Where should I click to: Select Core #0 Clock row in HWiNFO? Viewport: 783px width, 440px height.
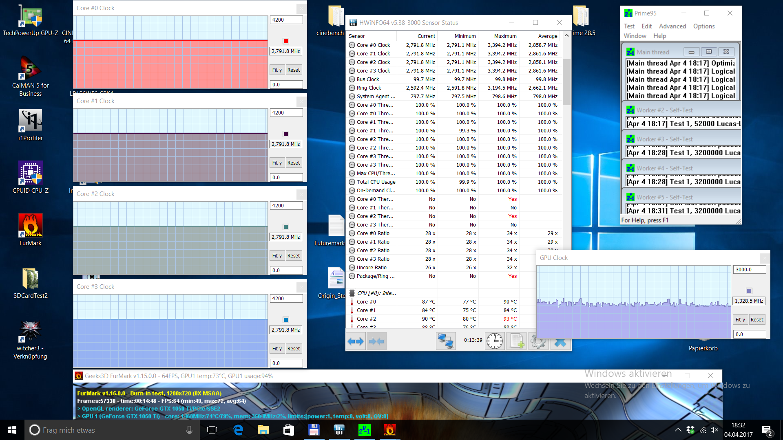tap(453, 45)
